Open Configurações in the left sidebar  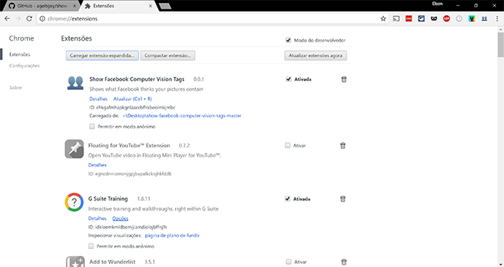coord(25,65)
